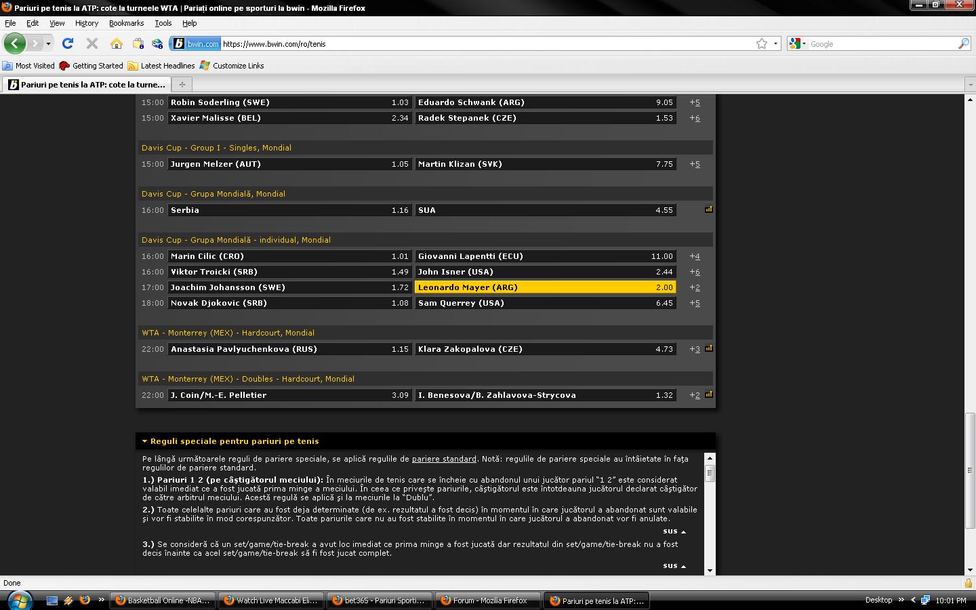Pick Martin Klizan at 7.75
The height and width of the screenshot is (610, 976).
pyautogui.click(x=545, y=164)
